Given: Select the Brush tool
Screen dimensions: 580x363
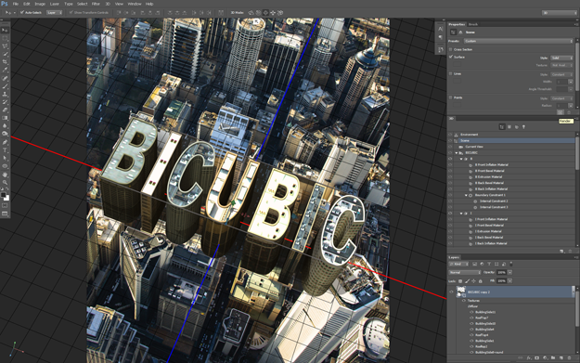Looking at the screenshot, I should tap(5, 86).
